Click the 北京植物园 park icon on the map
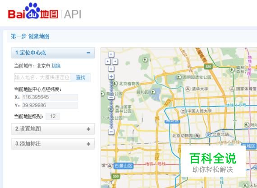This screenshot has height=188, width=257. pos(115,83)
